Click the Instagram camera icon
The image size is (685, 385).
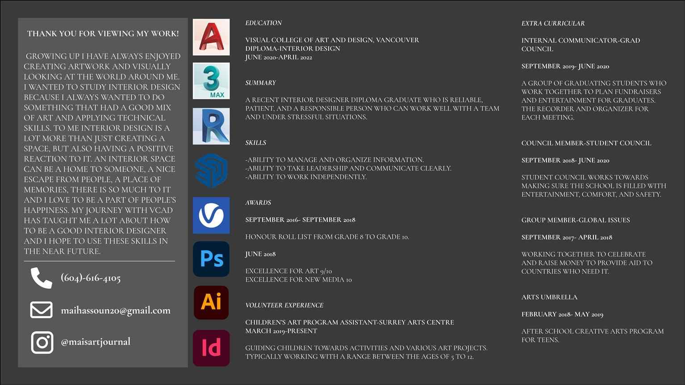(x=42, y=343)
